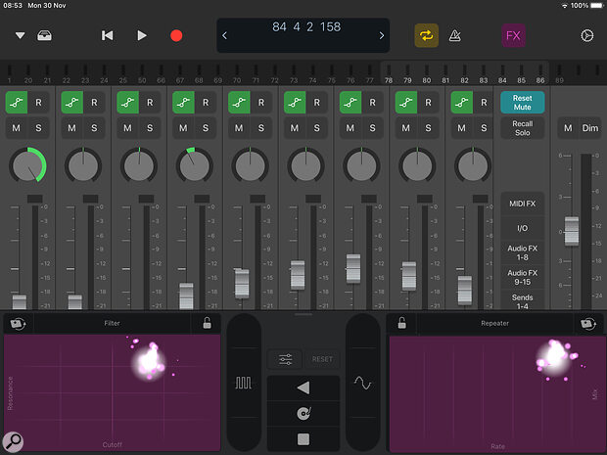Screen dimensions: 607x455
Task: Open effect chooser icon right of Repeater
Action: (588, 324)
